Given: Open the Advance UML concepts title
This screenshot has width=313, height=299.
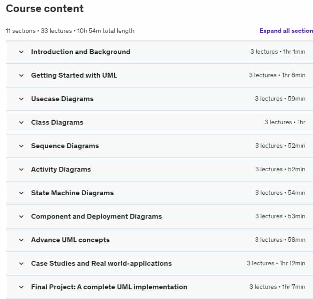Looking at the screenshot, I should point(70,240).
